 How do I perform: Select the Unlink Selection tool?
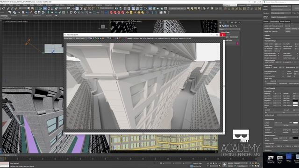point(12,8)
